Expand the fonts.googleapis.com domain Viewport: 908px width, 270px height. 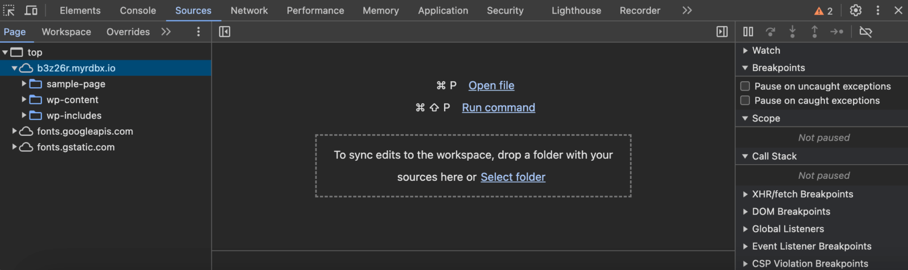(x=15, y=131)
